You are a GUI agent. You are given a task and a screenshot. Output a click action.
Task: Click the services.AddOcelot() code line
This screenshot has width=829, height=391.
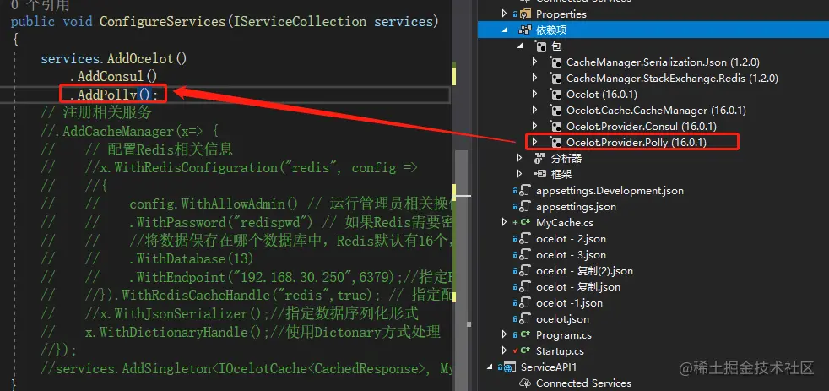coord(114,58)
